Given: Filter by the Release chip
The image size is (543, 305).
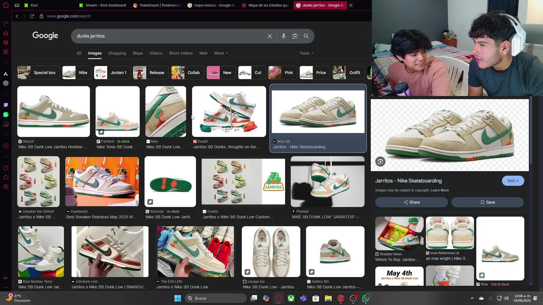Looking at the screenshot, I should coord(150,72).
